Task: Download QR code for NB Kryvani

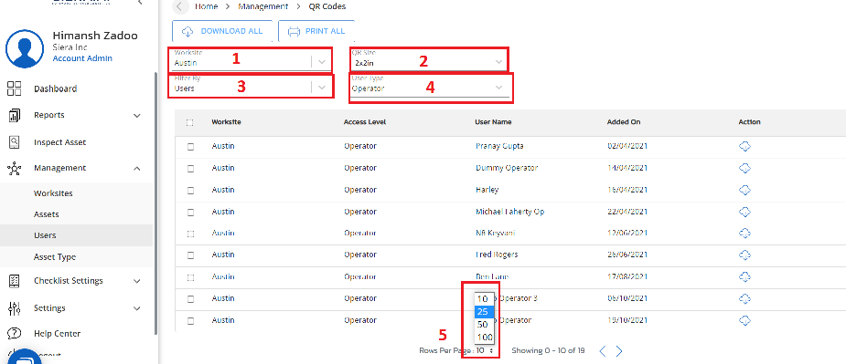Action: (x=744, y=234)
